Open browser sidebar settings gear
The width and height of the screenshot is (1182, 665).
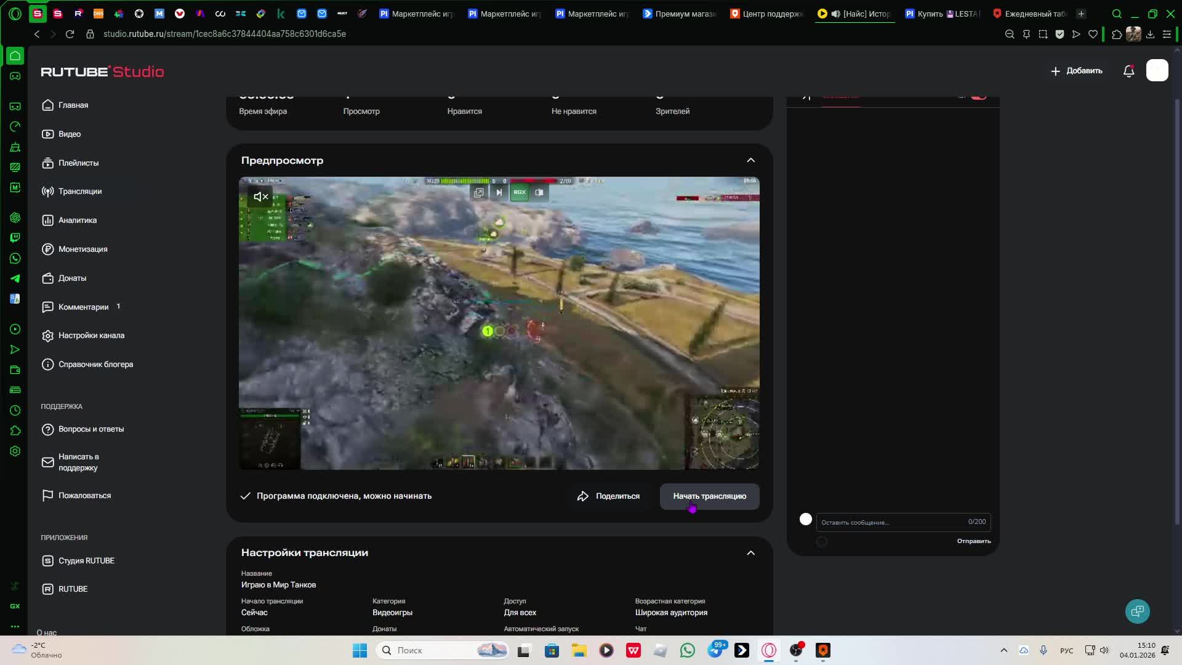(15, 451)
